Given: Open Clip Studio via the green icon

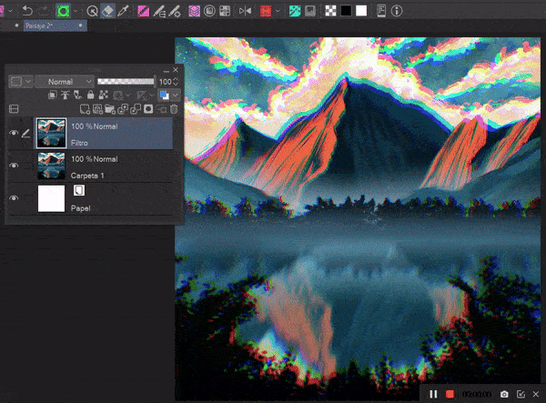Looking at the screenshot, I should coord(63,11).
